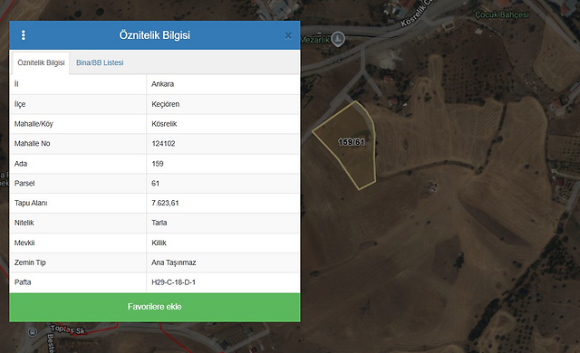Click the Öznitelik Bilgisi panel title
Image resolution: width=580 pixels, height=353 pixels.
pos(154,35)
